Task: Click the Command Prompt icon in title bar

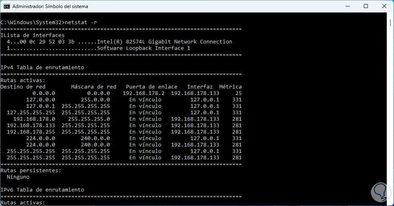Action: pos(7,6)
